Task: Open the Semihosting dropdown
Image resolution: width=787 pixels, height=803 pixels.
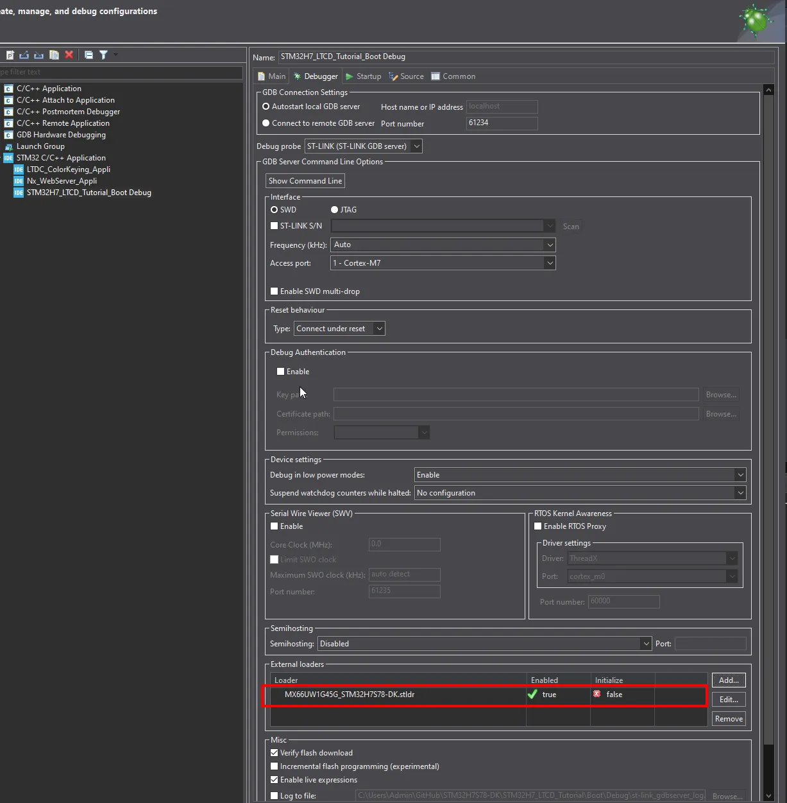Action: (484, 644)
